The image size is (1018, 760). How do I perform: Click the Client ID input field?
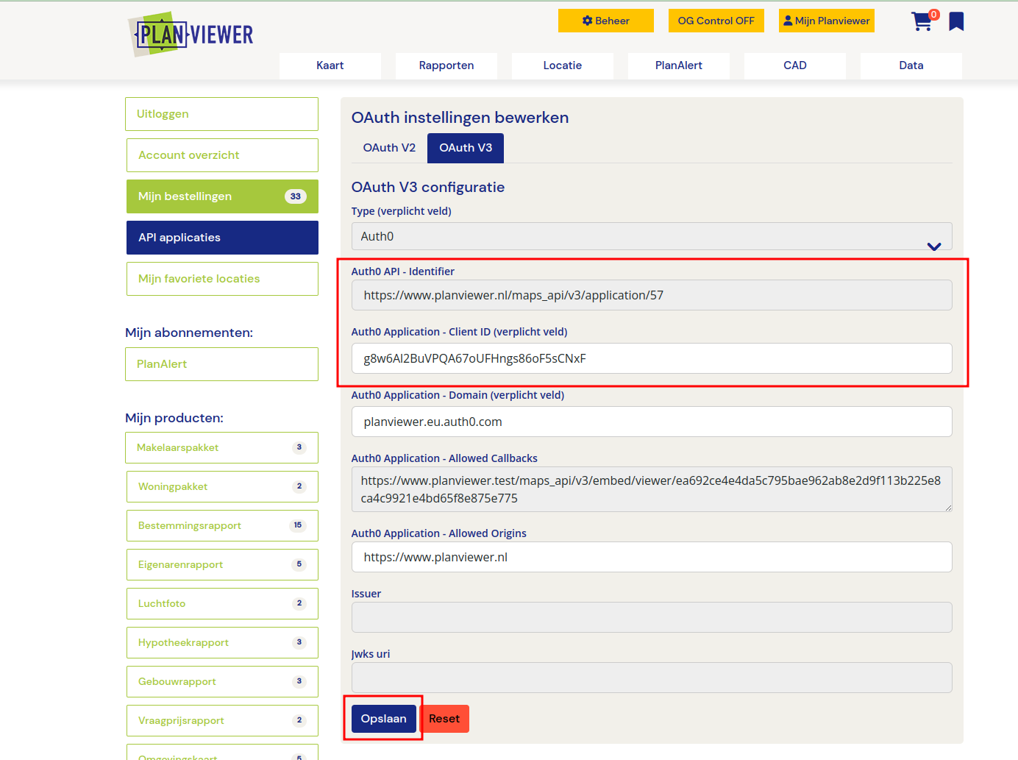point(652,358)
